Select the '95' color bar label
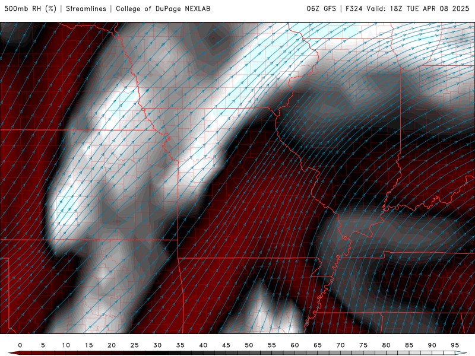475x356 pixels. pos(455,345)
